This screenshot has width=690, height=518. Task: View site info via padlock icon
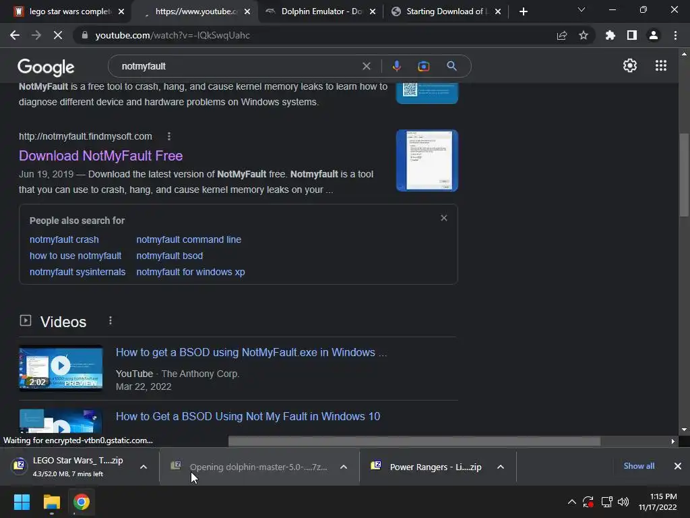click(x=85, y=35)
